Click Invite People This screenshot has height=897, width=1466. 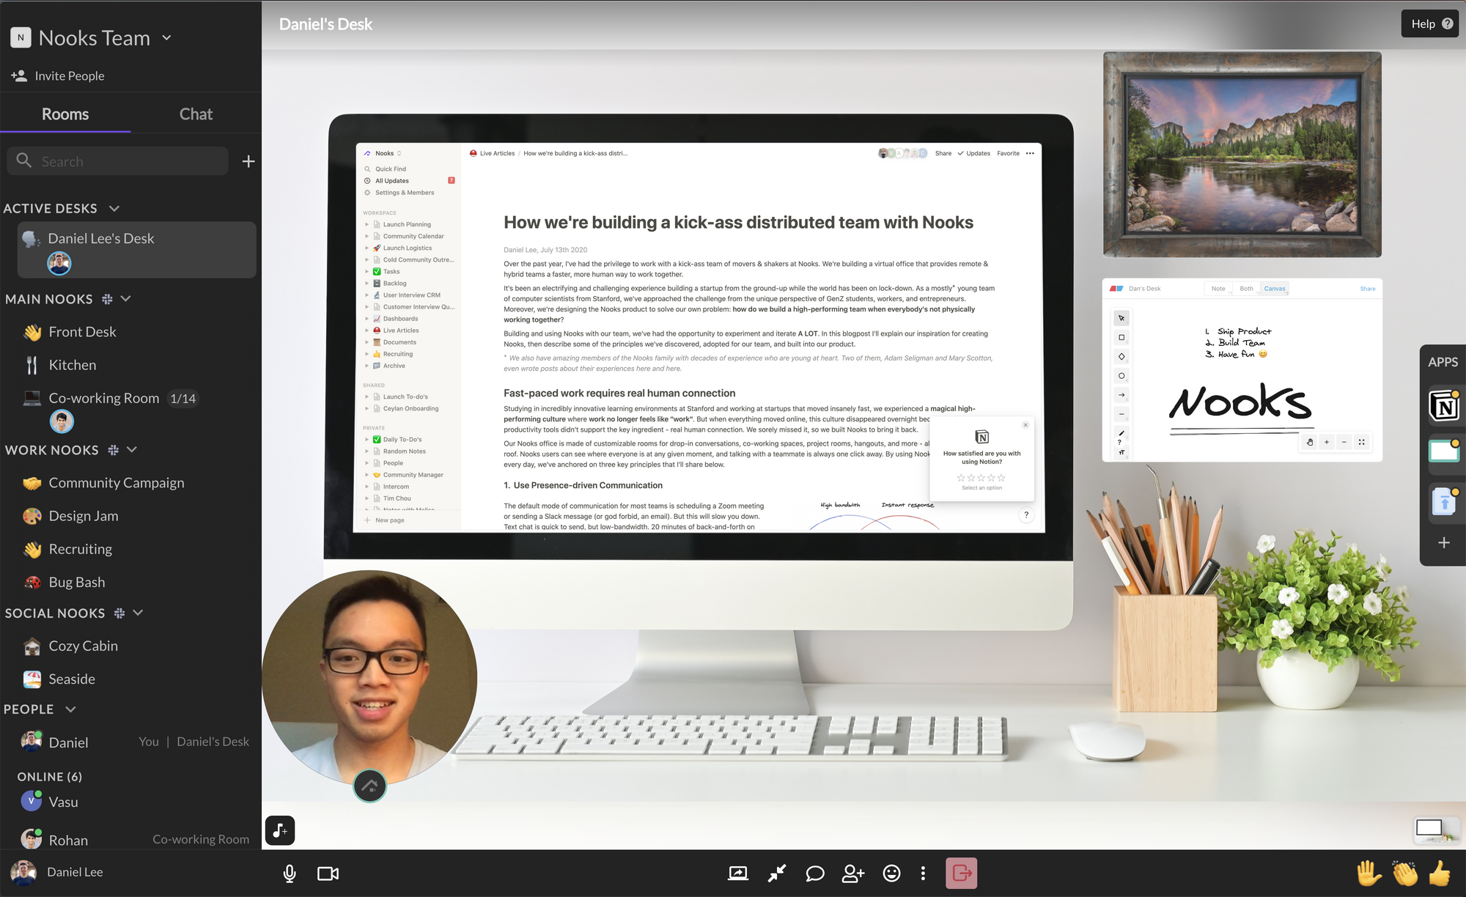point(58,75)
